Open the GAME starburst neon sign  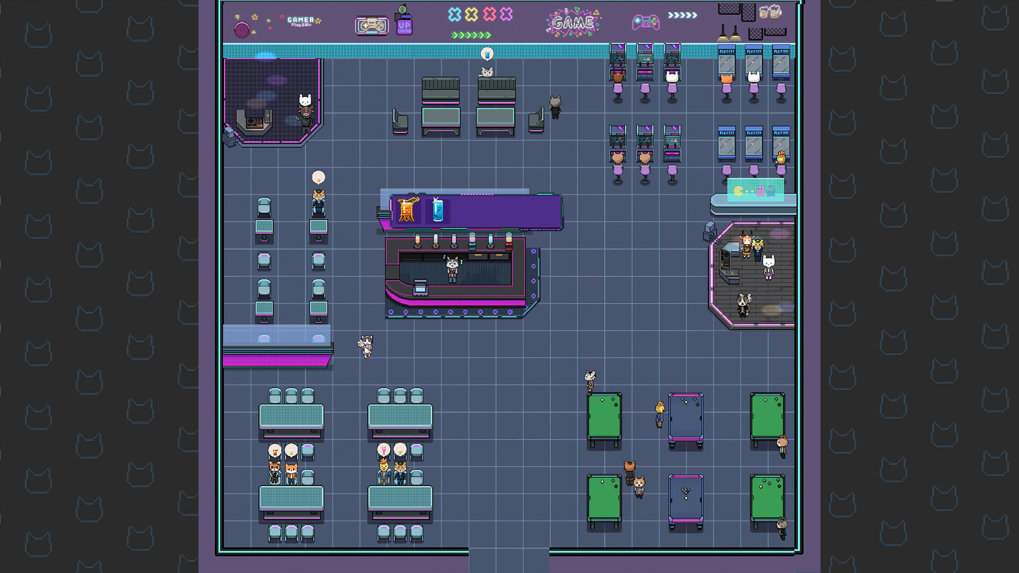[x=573, y=23]
